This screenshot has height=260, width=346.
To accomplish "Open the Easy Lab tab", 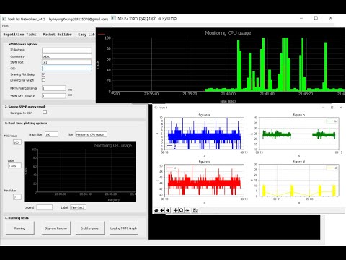I will click(x=86, y=35).
